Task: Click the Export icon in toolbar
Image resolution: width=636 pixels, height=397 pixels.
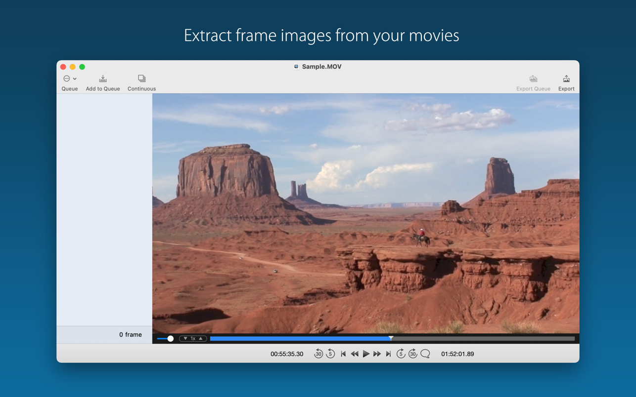Action: click(566, 79)
